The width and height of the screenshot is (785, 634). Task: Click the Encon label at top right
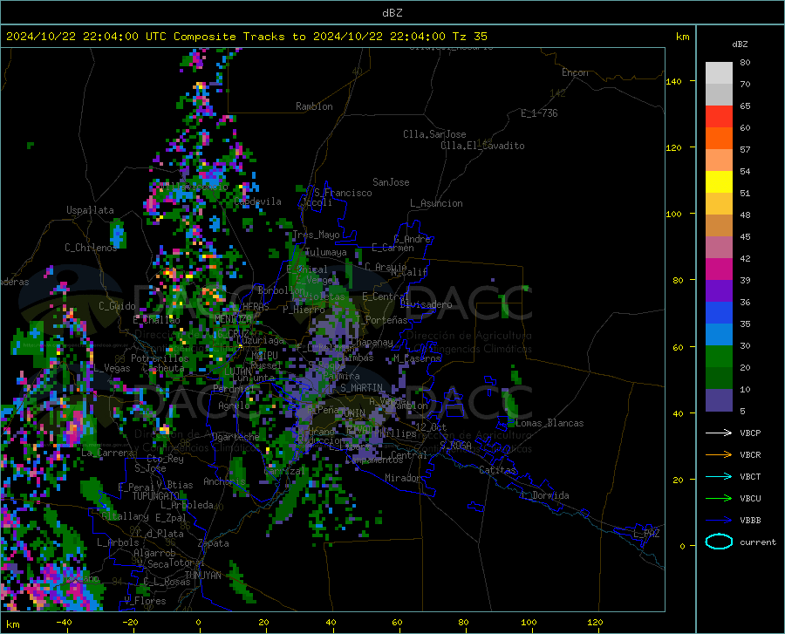tap(575, 72)
